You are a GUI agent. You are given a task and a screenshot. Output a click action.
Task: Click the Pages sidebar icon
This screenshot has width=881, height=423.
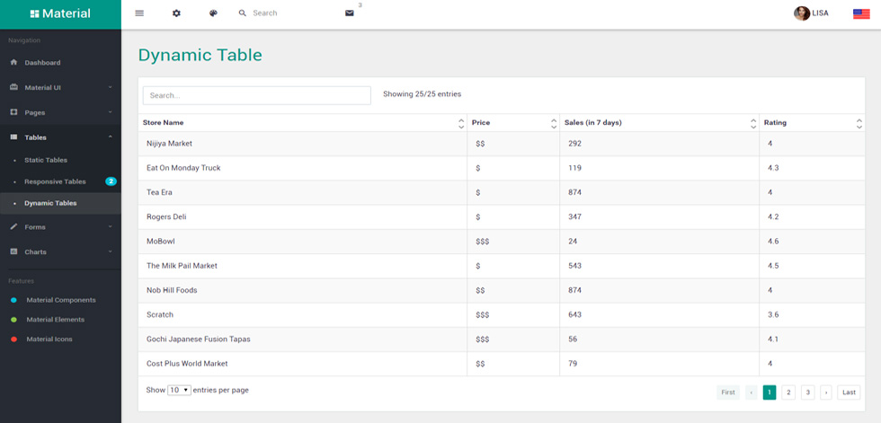(x=14, y=112)
